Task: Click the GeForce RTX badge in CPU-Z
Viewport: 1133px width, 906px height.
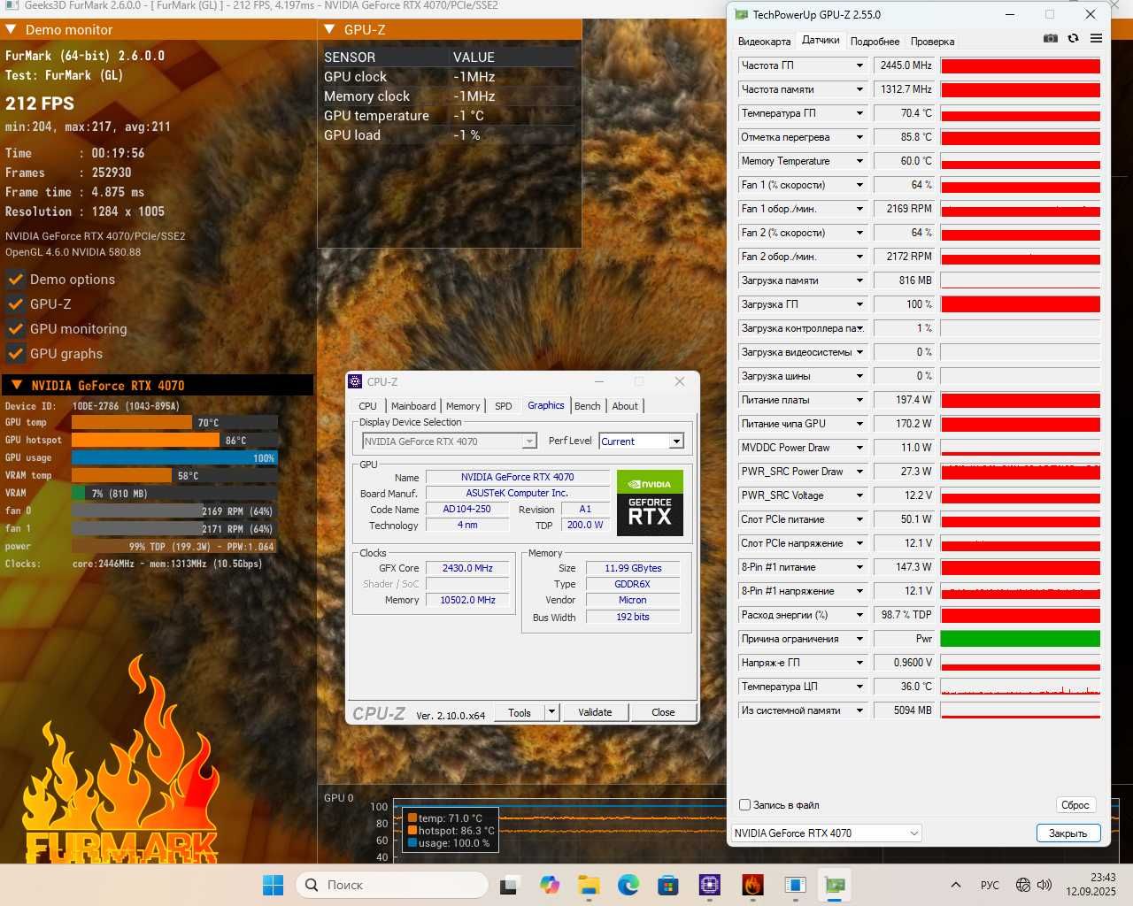Action: click(650, 515)
